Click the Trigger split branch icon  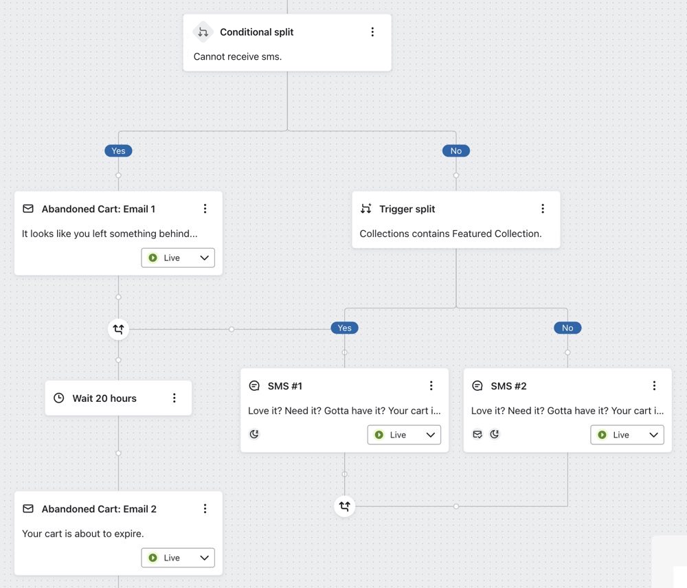coord(365,208)
